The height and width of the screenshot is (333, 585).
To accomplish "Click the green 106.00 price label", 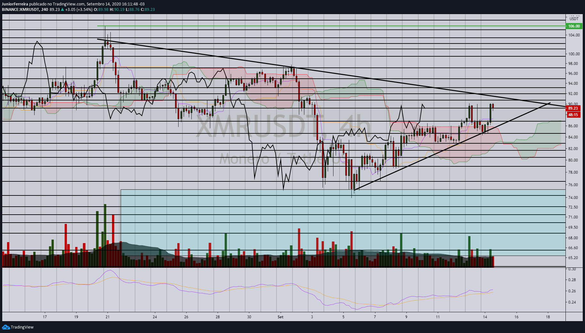I will click(574, 26).
